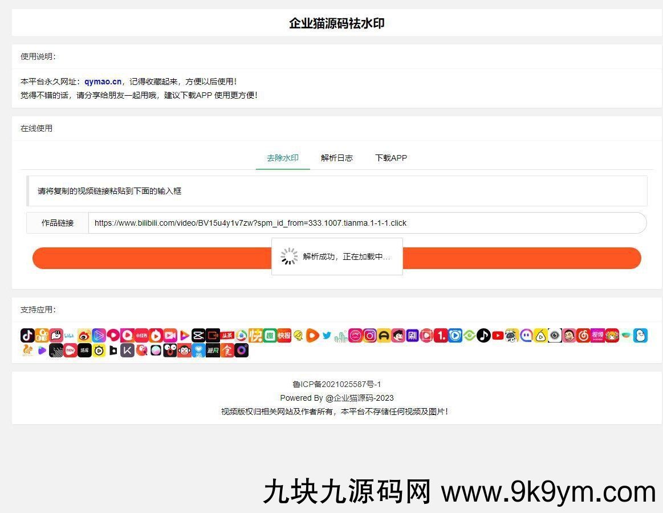Open the 下载APP tab
This screenshot has width=663, height=513.
391,158
